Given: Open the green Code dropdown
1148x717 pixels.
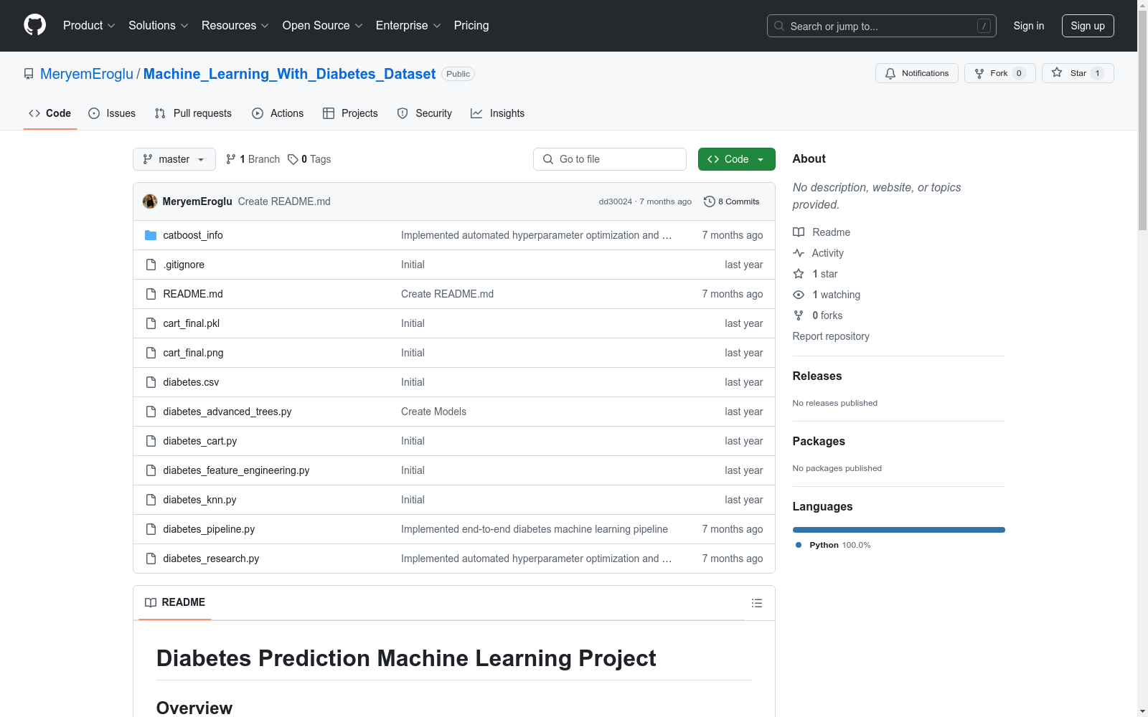Looking at the screenshot, I should [736, 159].
